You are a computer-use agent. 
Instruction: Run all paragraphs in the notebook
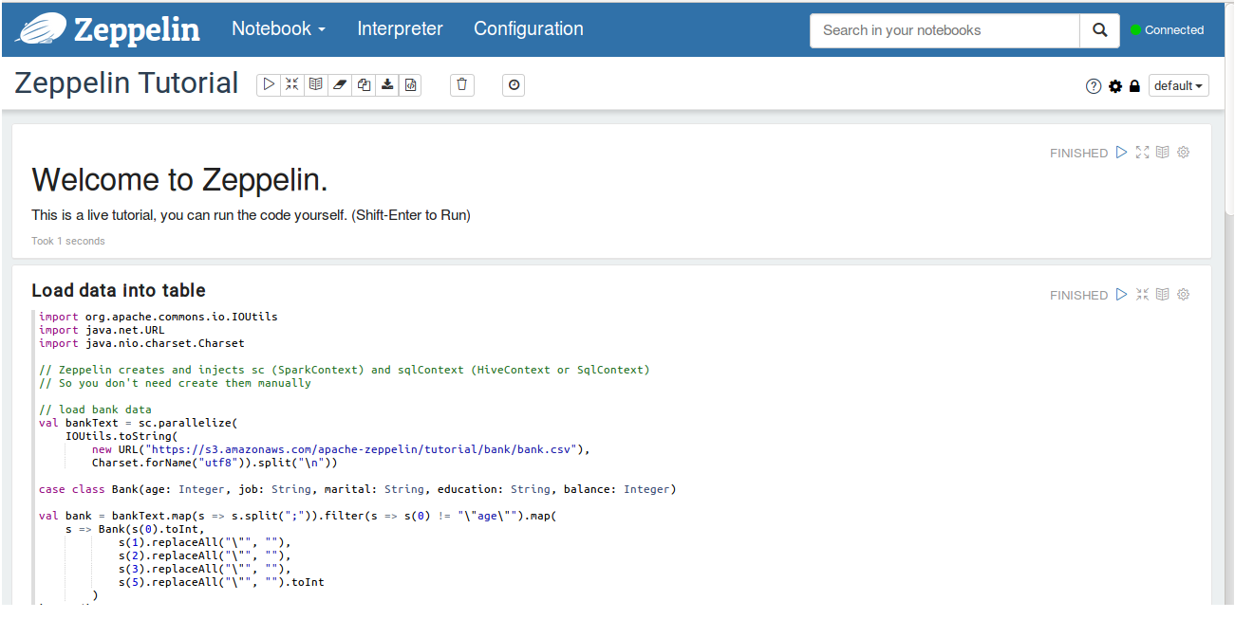(x=269, y=85)
